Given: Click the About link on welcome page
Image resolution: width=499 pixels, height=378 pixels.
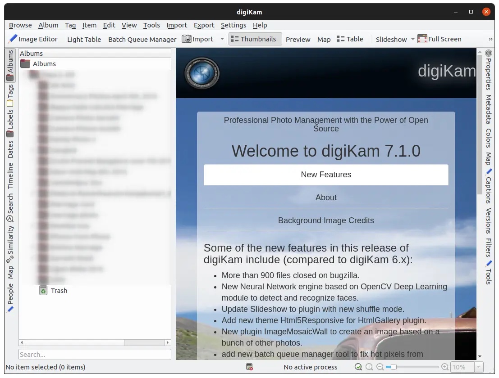Looking at the screenshot, I should pyautogui.click(x=326, y=198).
